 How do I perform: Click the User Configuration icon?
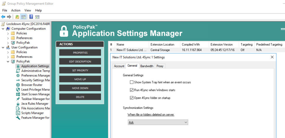point(8,47)
